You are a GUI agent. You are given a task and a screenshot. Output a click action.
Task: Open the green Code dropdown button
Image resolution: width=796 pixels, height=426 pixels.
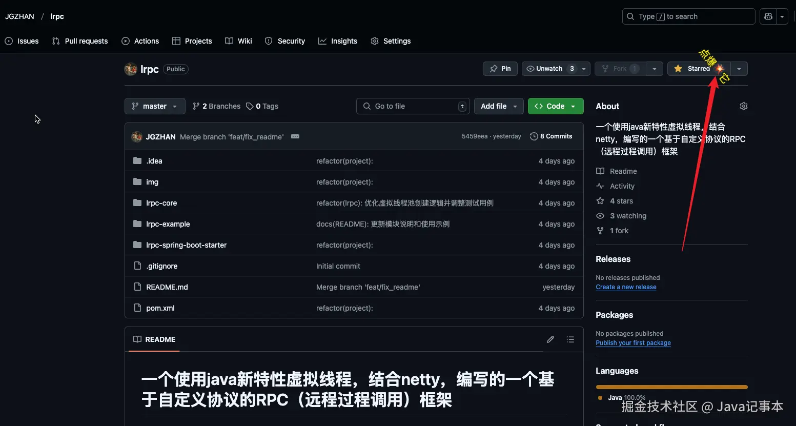coord(556,106)
